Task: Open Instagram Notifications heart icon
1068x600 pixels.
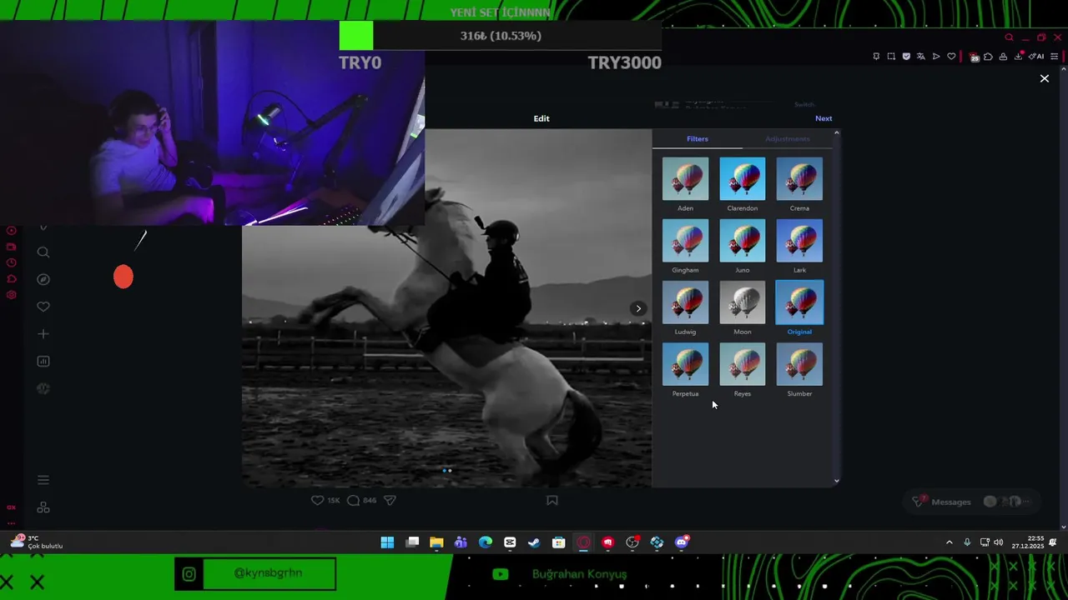Action: [43, 307]
